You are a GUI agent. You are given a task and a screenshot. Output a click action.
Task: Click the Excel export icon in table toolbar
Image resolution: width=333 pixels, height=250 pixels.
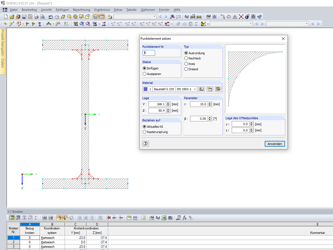point(164,218)
